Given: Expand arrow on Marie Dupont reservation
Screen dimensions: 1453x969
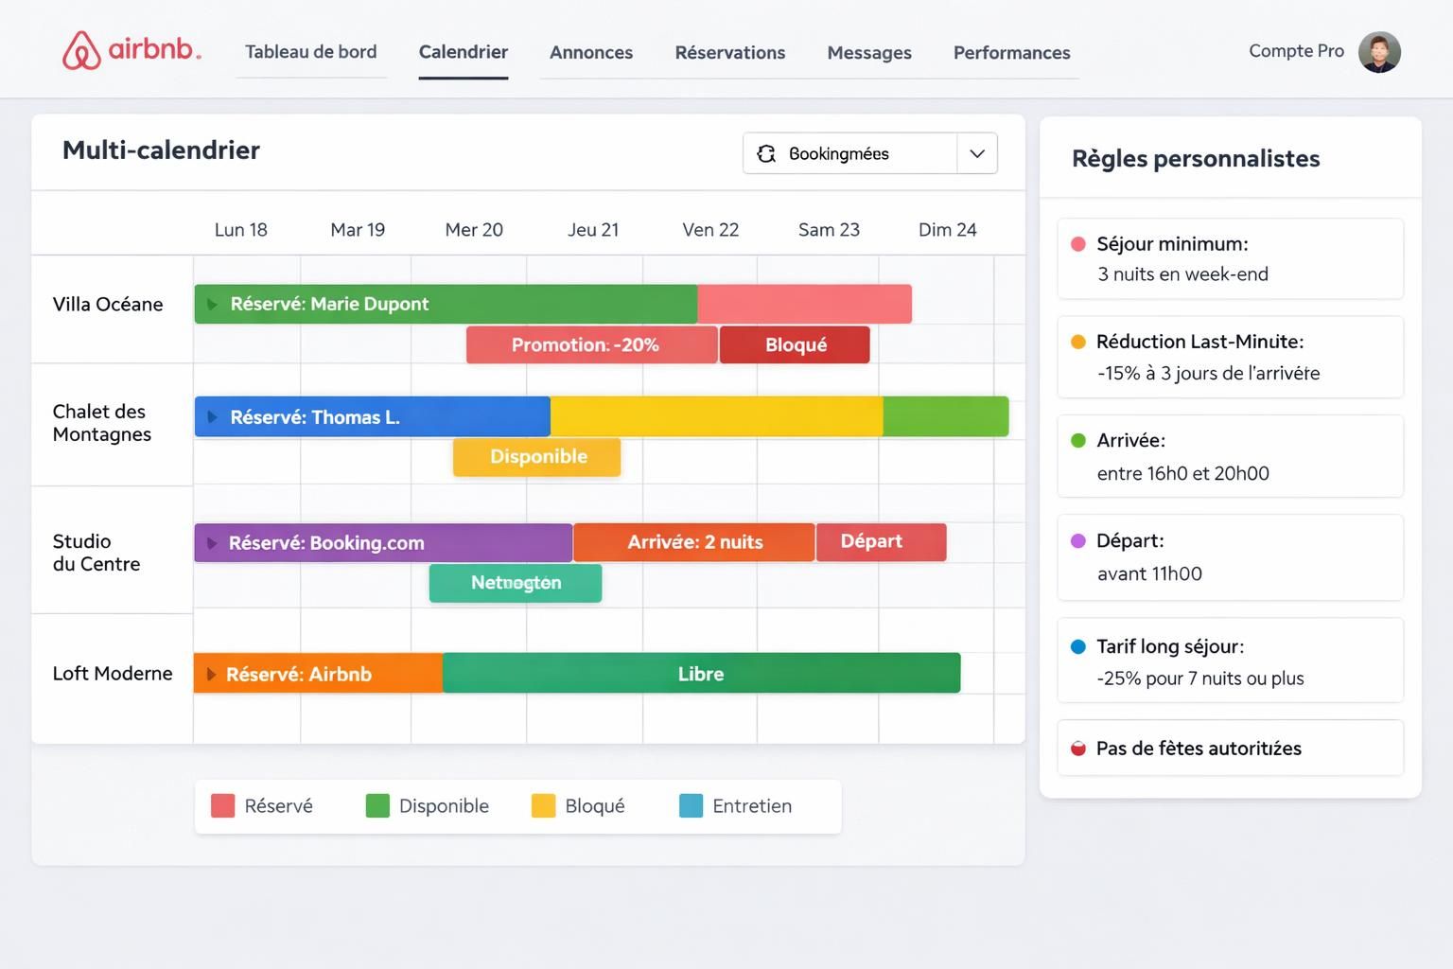Looking at the screenshot, I should (x=212, y=305).
